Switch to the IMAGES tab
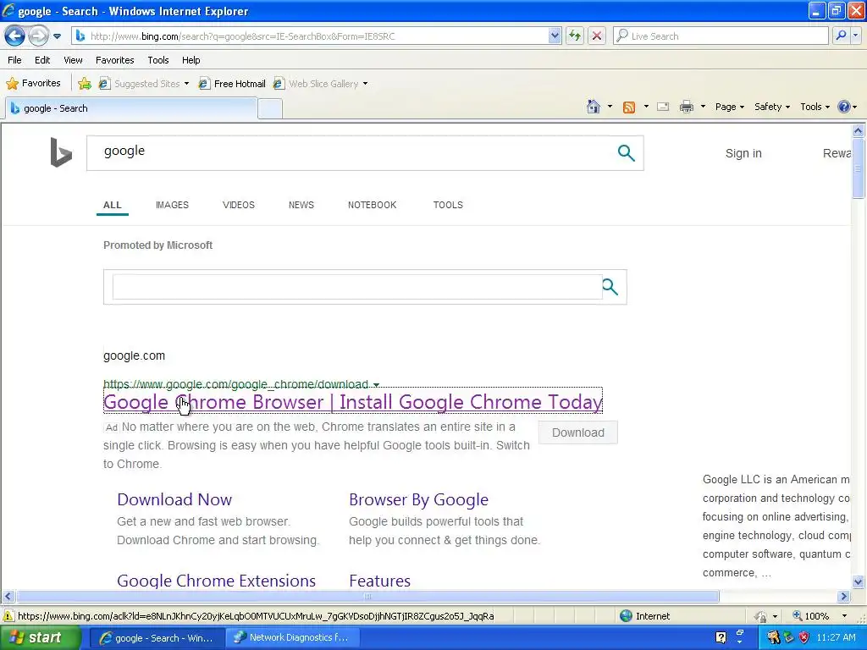The width and height of the screenshot is (867, 650). [172, 205]
